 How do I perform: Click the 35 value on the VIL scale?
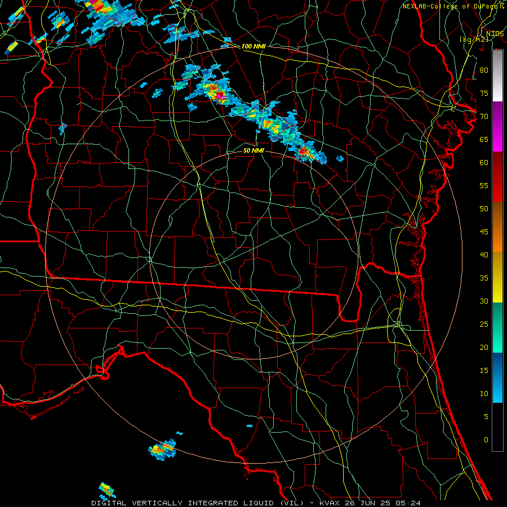(484, 278)
